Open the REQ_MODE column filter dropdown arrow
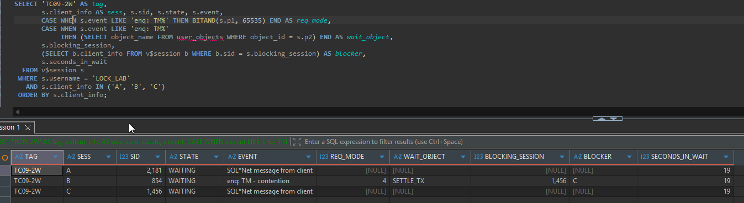The width and height of the screenshot is (744, 203). pyautogui.click(x=382, y=157)
